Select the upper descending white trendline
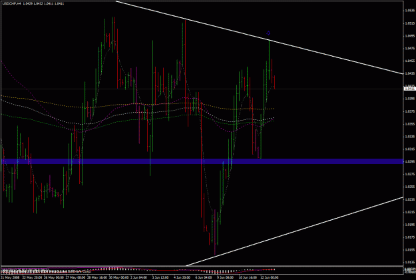416x280 pixels. tap(260, 37)
